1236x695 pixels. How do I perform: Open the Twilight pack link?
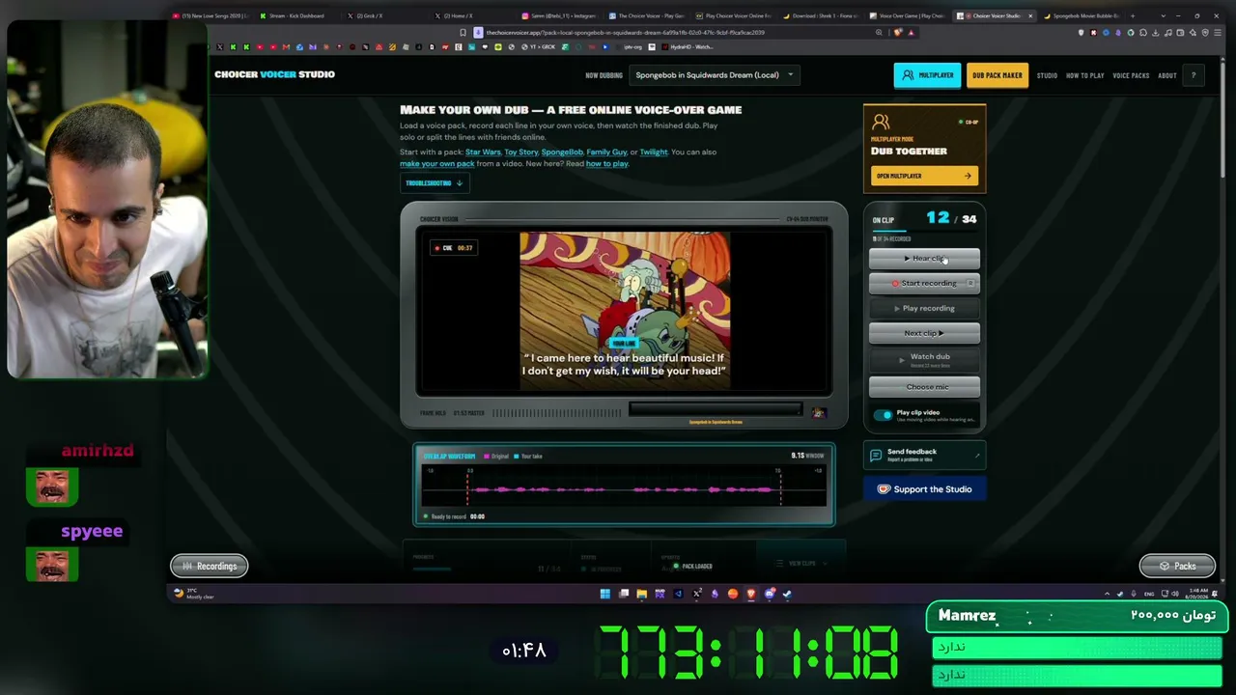pyautogui.click(x=653, y=152)
